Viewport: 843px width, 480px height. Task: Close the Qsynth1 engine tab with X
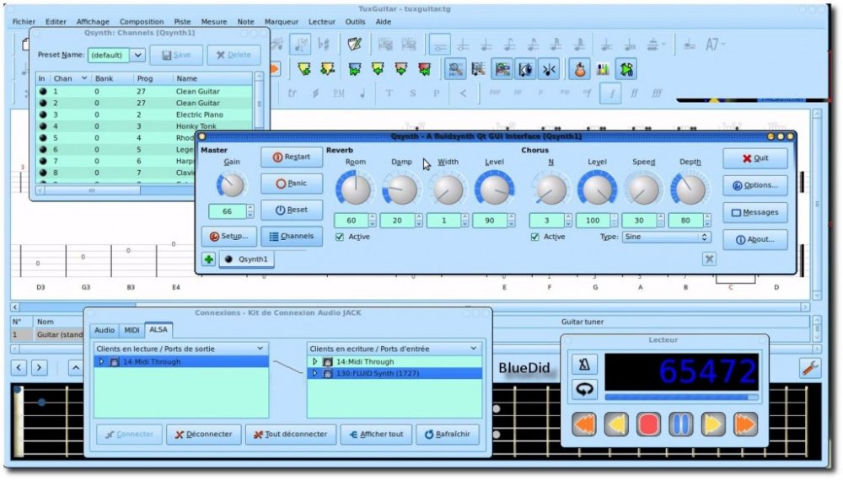tap(709, 259)
